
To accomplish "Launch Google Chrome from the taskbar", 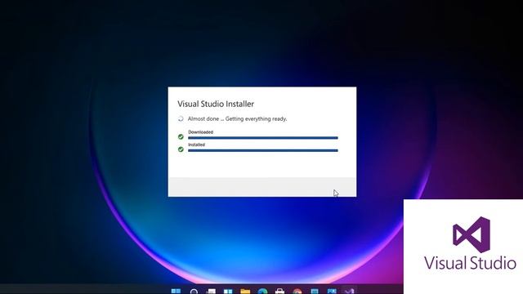I will click(x=297, y=292).
